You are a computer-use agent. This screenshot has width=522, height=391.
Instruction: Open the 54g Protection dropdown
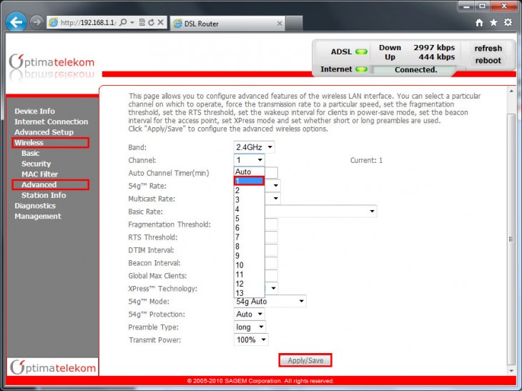[250, 314]
